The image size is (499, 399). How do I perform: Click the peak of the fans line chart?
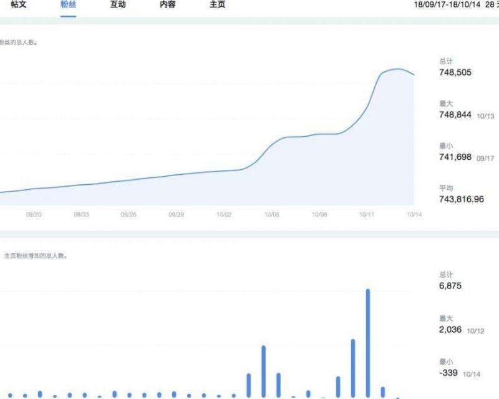[x=397, y=69]
